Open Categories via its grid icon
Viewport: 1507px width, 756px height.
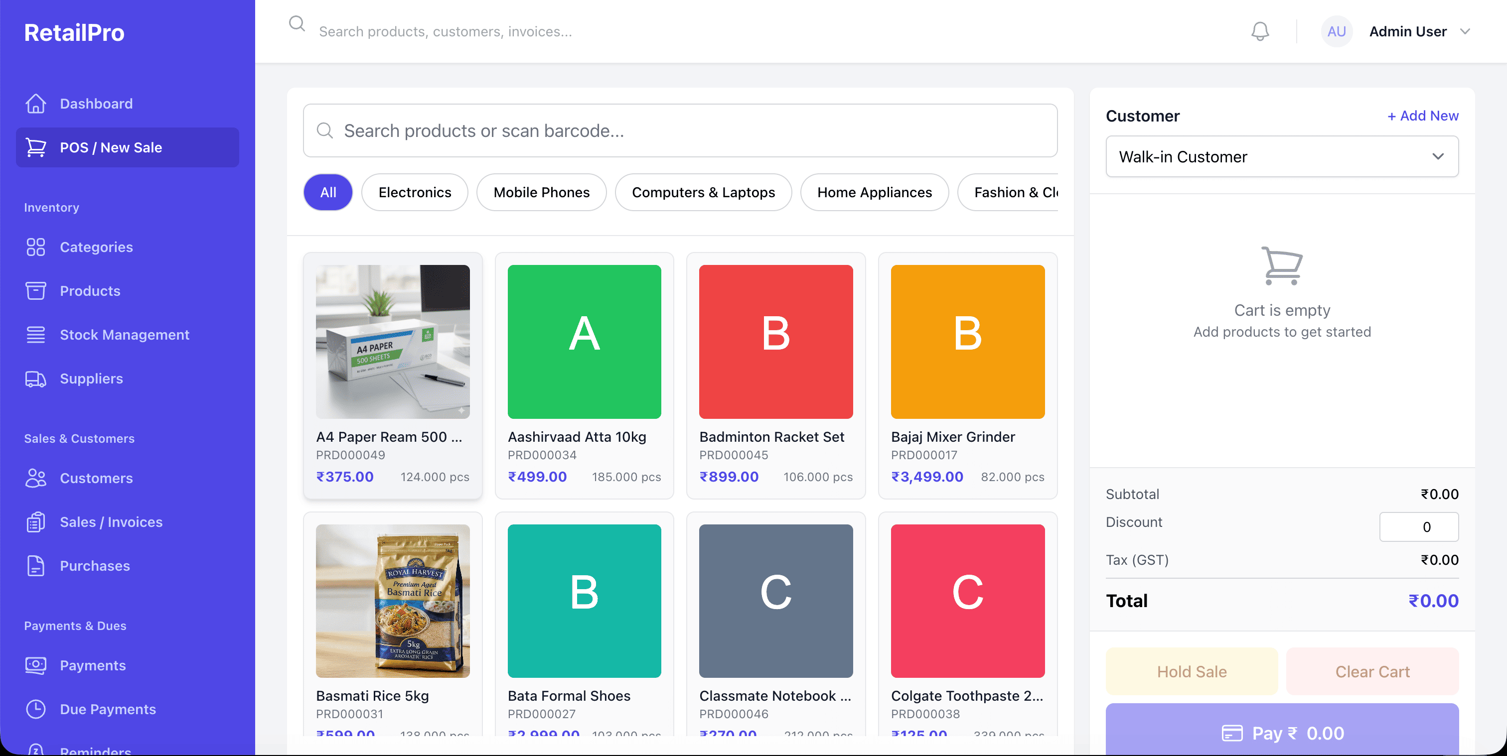click(36, 247)
